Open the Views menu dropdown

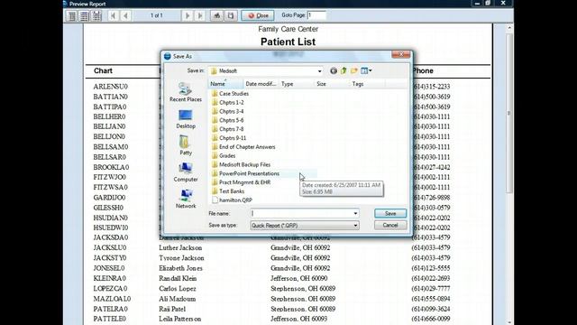pos(366,70)
